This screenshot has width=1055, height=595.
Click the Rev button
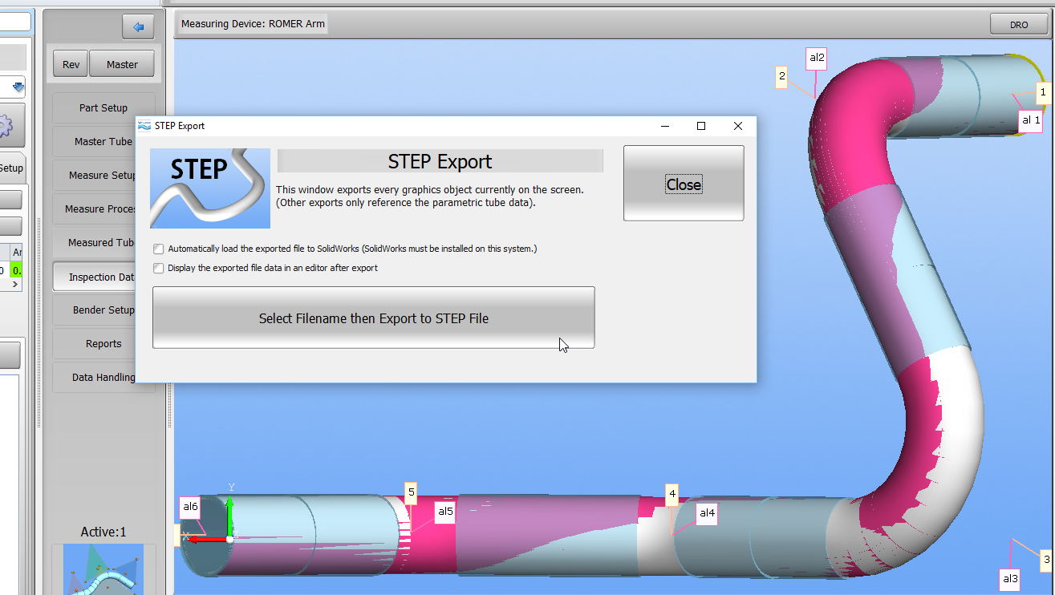coord(71,65)
